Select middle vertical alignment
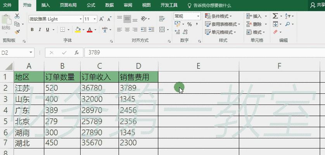The width and height of the screenshot is (325, 155). (127, 19)
